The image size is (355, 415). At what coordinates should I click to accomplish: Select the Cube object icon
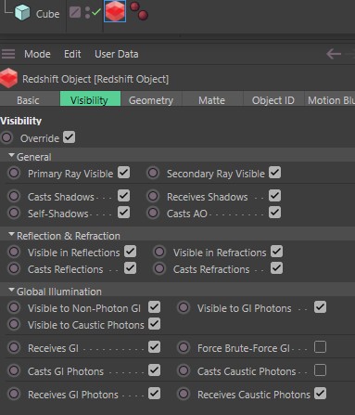(22, 13)
